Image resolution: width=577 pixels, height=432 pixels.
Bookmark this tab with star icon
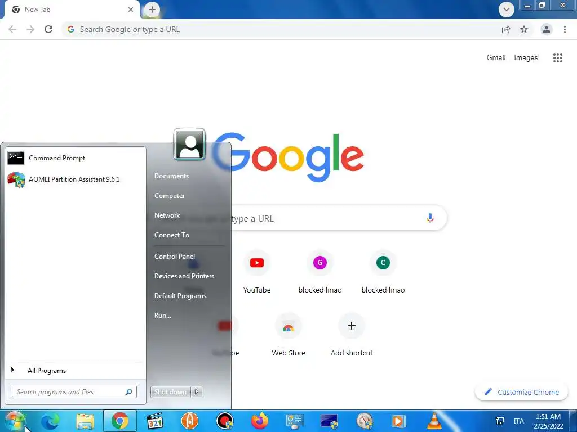coord(524,29)
